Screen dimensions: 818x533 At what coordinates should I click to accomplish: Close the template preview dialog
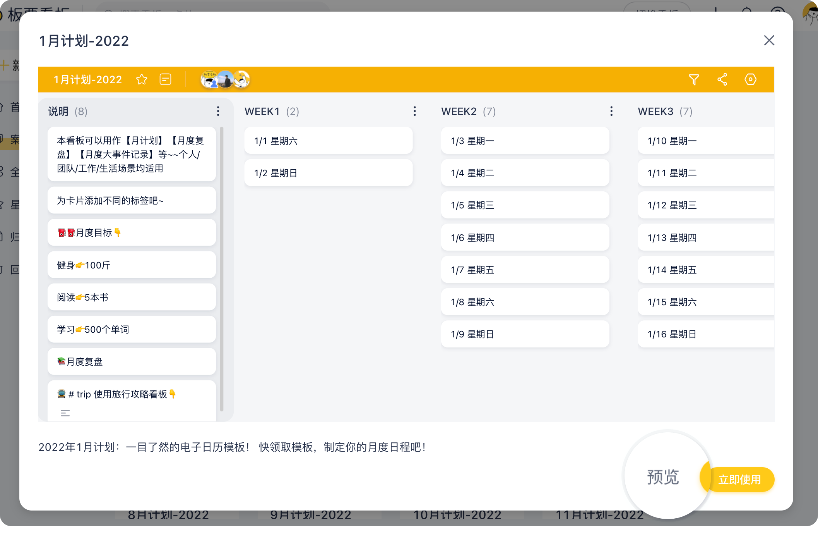point(769,40)
